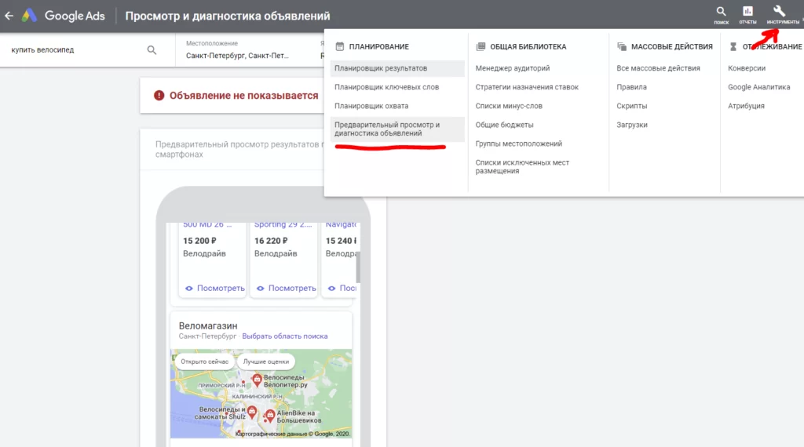Open Google Аналитика under tracking section
The width and height of the screenshot is (804, 447).
pos(758,87)
